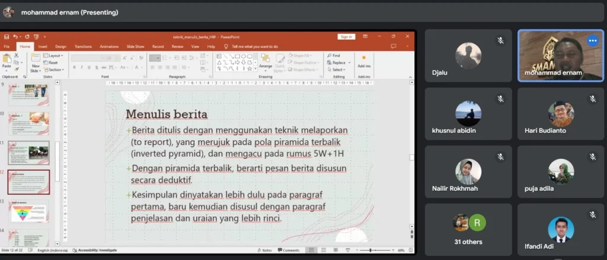Save the presentation using the Save icon
The height and width of the screenshot is (260, 607).
tap(6, 37)
